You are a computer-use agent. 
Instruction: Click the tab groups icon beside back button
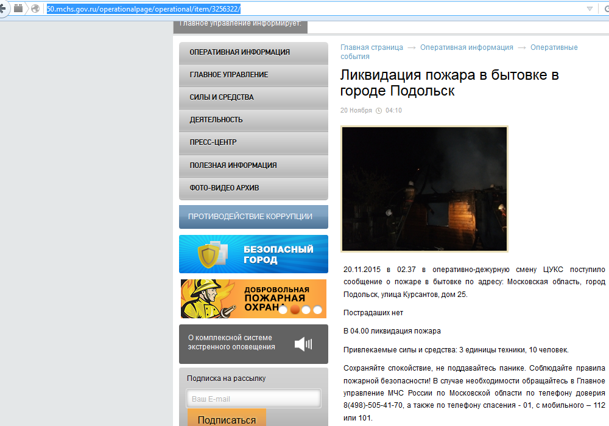pos(19,9)
